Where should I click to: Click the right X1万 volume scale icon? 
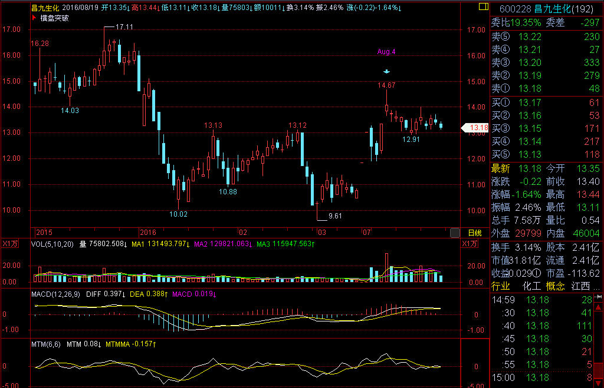(x=470, y=244)
